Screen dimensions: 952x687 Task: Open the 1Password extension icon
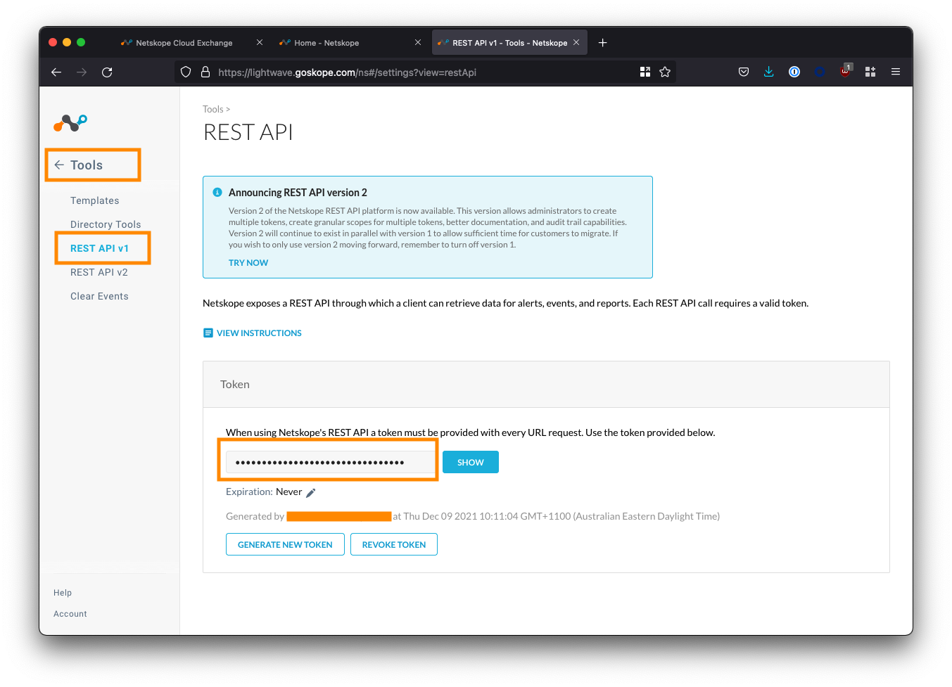coord(794,72)
